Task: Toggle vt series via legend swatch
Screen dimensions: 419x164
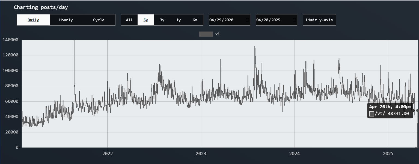Action: pyautogui.click(x=206, y=34)
